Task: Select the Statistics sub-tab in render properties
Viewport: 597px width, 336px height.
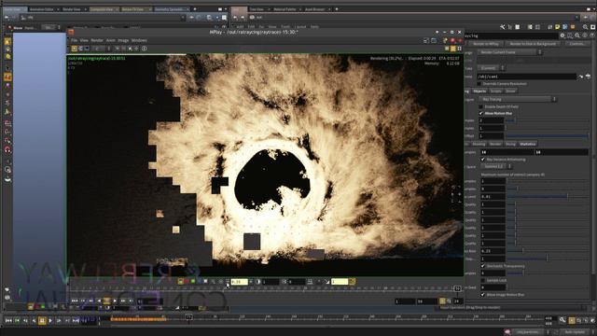Action: (527, 144)
